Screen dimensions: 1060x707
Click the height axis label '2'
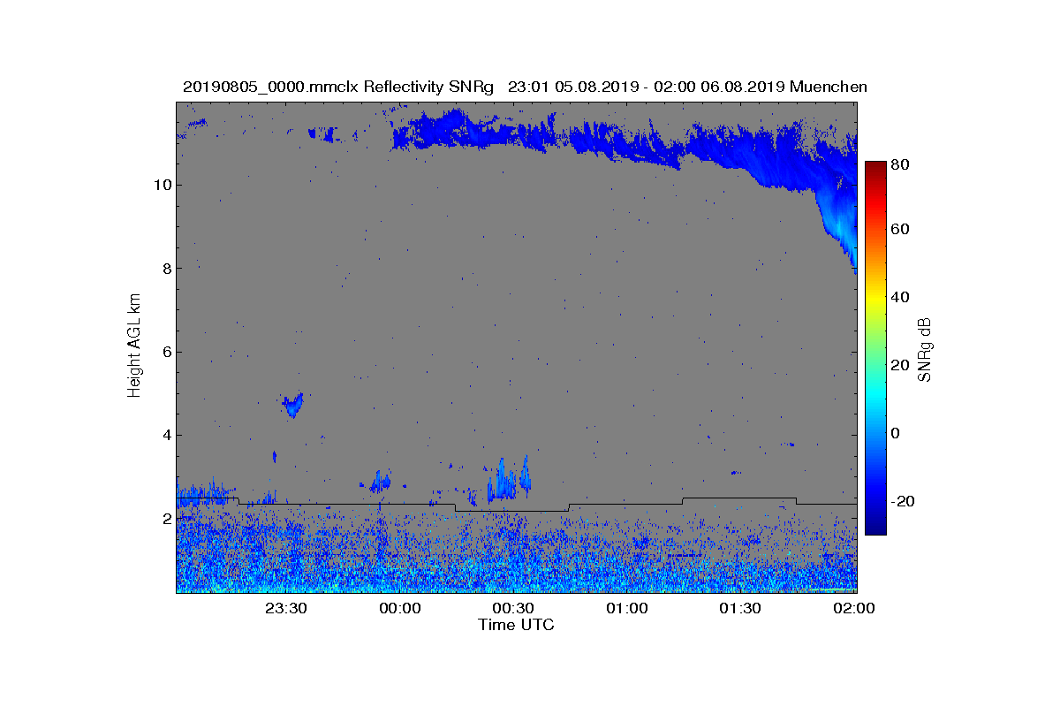166,519
